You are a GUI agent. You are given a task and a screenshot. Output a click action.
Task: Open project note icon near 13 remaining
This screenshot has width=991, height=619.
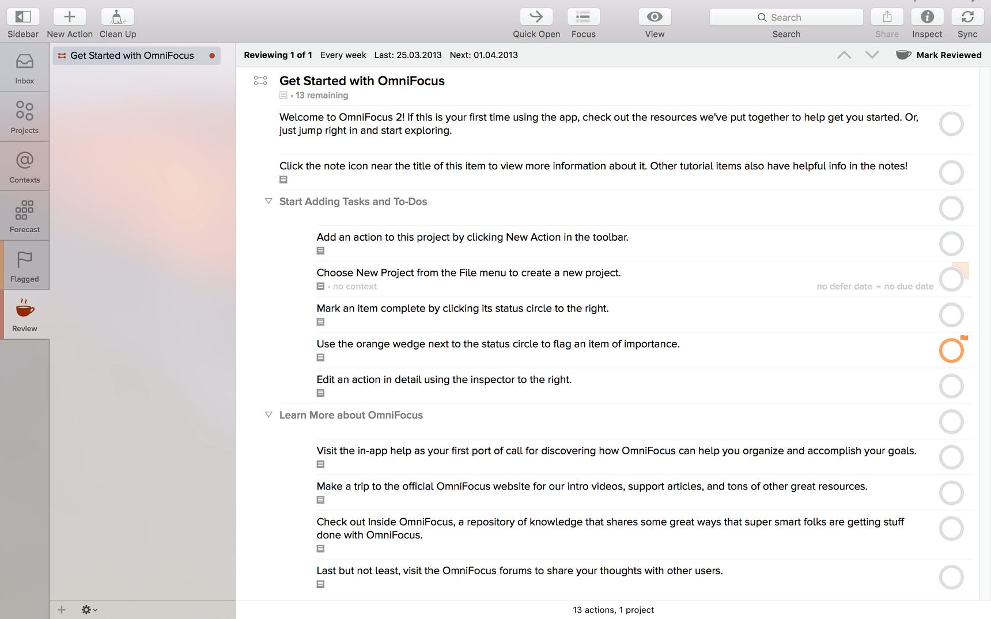[283, 95]
